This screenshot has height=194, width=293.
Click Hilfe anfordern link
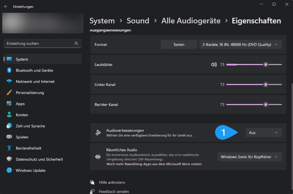point(112,182)
